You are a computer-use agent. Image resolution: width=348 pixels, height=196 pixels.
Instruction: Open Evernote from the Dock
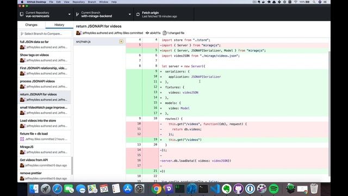(227, 189)
